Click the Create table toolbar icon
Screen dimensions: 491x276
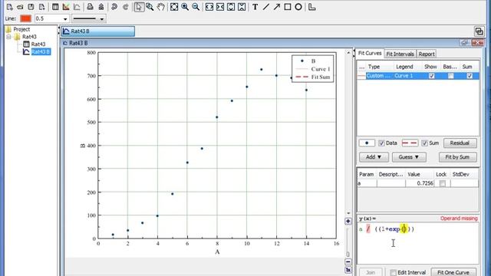click(55, 7)
